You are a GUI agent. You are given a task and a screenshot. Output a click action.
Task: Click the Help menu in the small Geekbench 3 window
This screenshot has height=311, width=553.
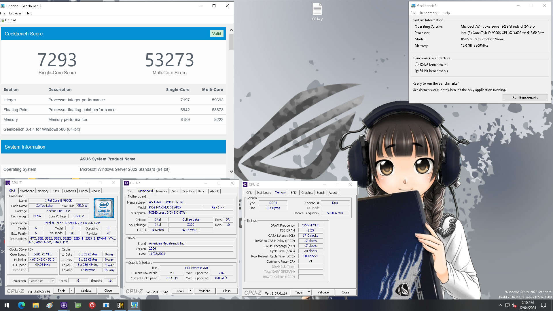pyautogui.click(x=446, y=13)
